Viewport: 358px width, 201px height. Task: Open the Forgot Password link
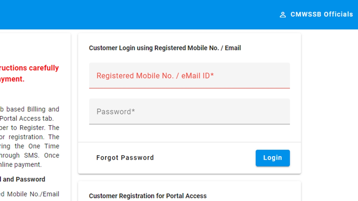click(125, 158)
